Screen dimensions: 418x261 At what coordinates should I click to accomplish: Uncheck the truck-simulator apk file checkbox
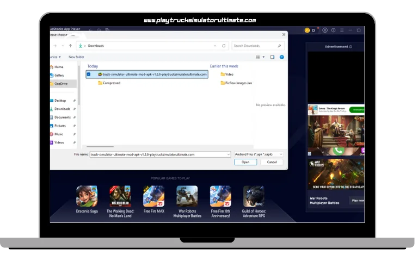point(89,74)
